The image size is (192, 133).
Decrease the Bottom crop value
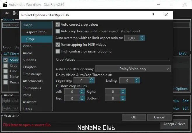123,99
